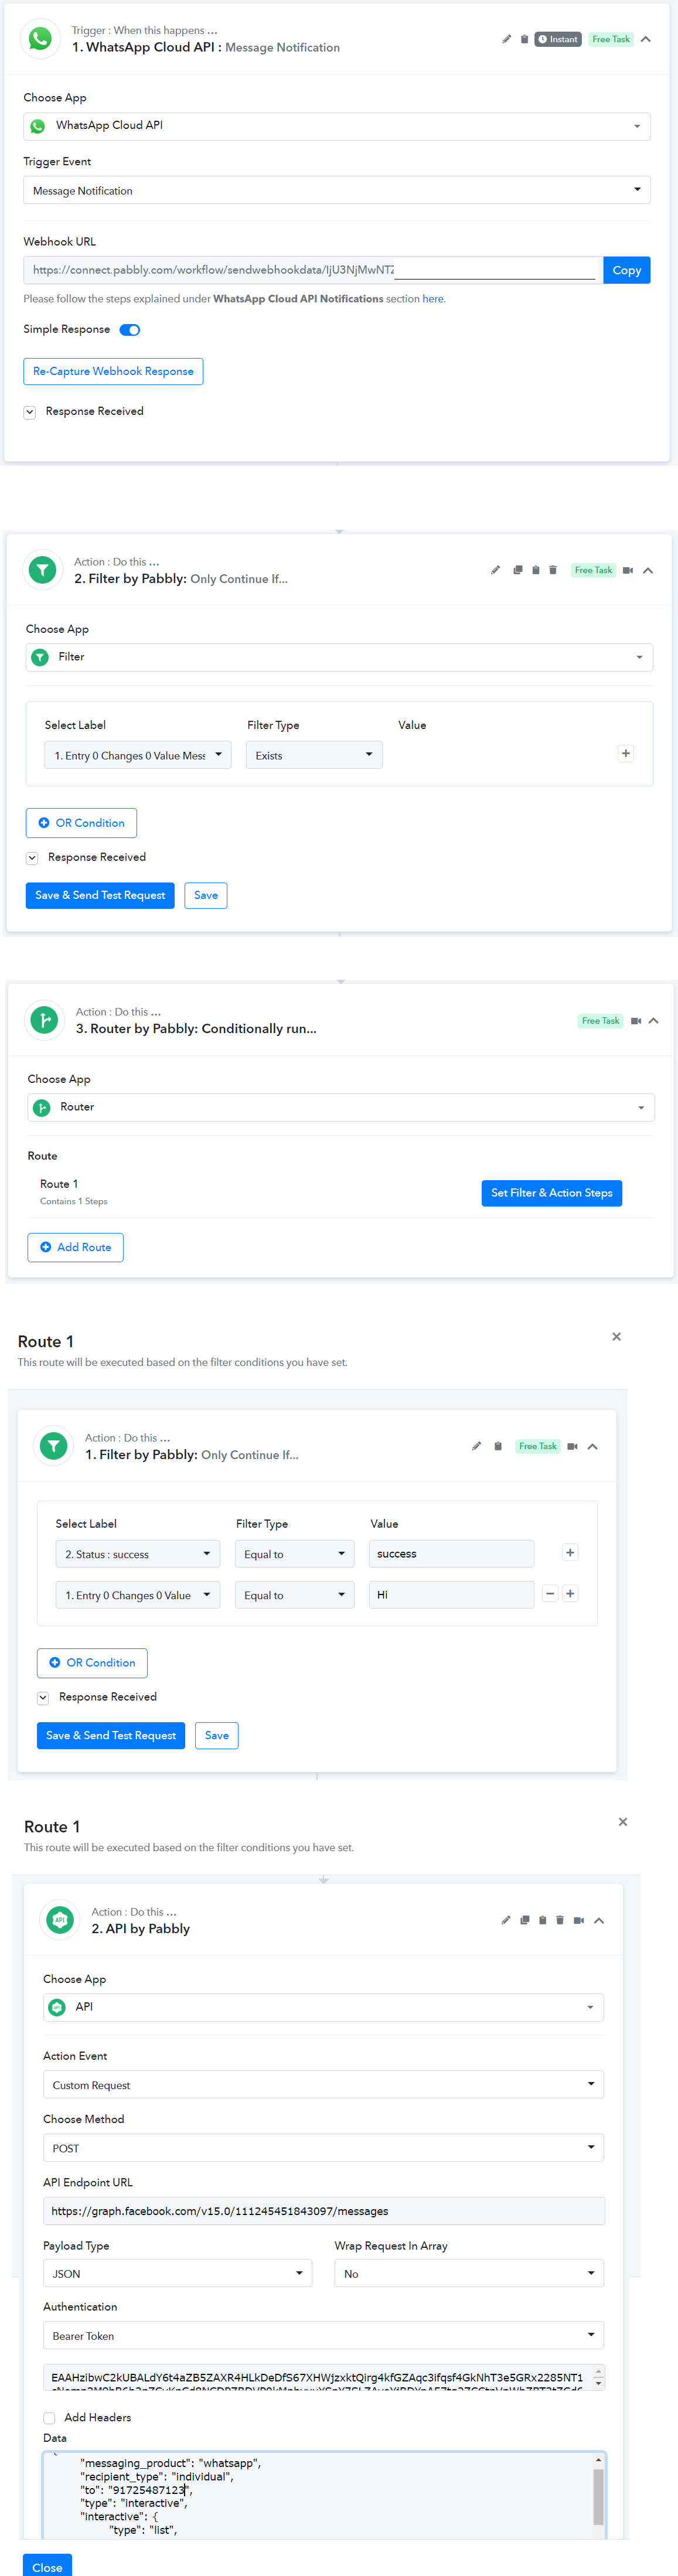
Task: Open the Action Event Custom Request dropdown
Action: (x=323, y=2084)
